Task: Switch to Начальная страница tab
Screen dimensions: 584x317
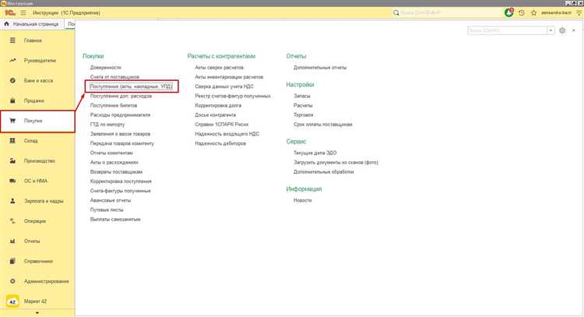Action: [x=33, y=24]
